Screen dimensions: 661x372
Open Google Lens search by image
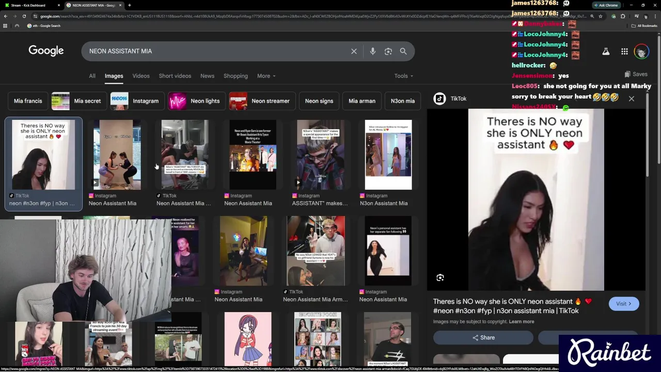tap(388, 51)
